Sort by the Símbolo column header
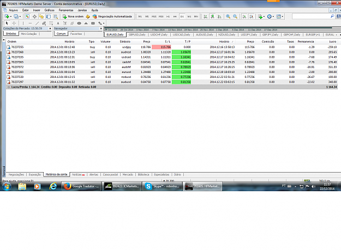 pos(125,41)
